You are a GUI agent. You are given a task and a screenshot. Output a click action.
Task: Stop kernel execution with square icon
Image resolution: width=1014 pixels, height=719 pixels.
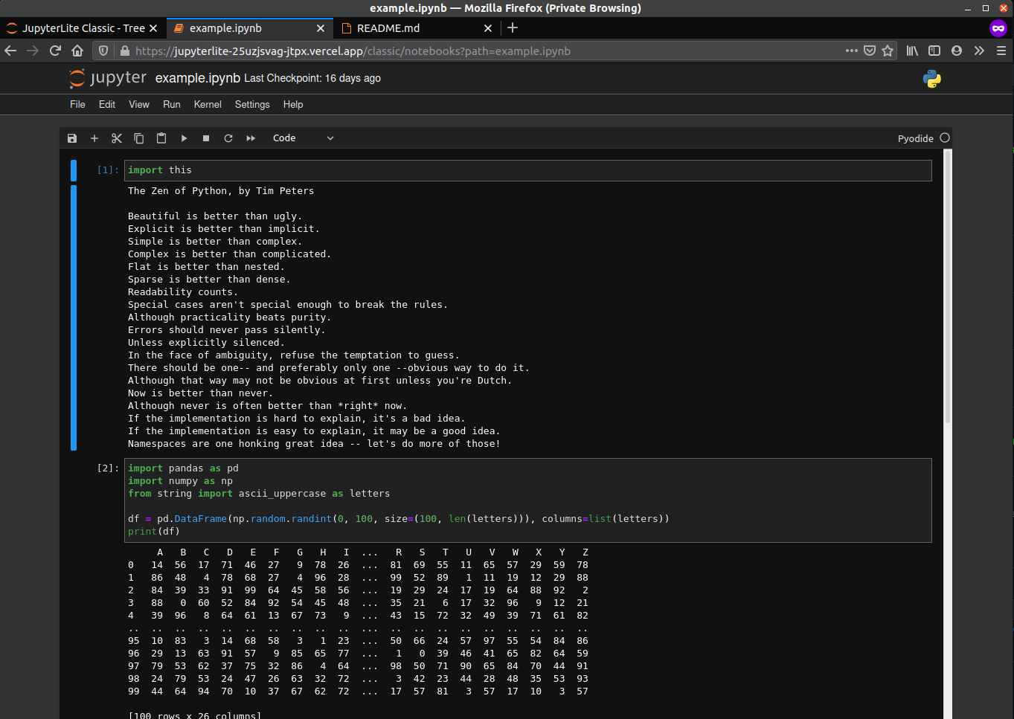[x=206, y=138]
